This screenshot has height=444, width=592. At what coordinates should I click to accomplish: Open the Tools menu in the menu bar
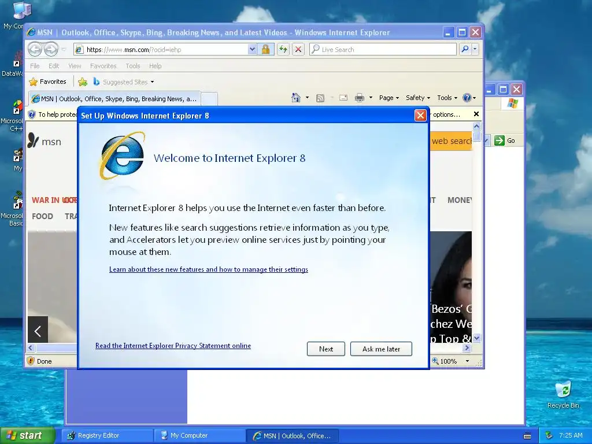133,66
